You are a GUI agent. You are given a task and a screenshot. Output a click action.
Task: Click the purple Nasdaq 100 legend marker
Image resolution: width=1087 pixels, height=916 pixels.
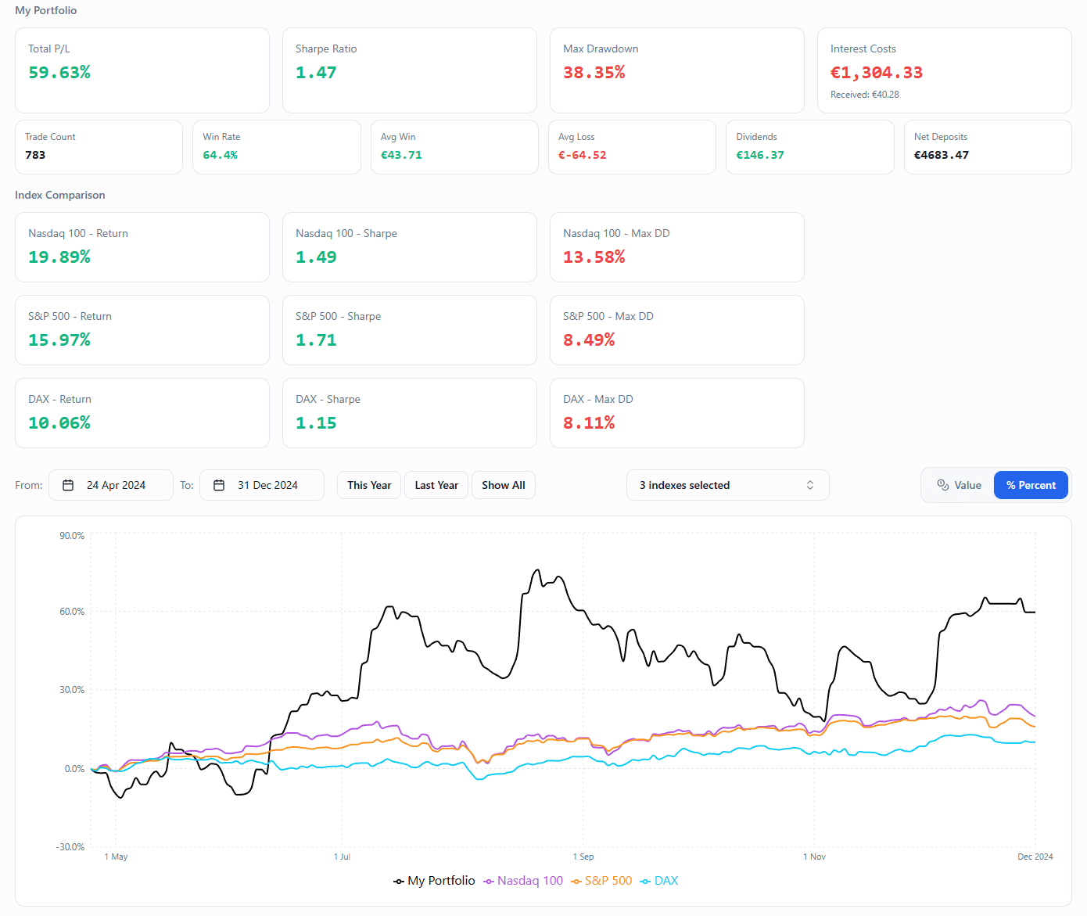489,882
